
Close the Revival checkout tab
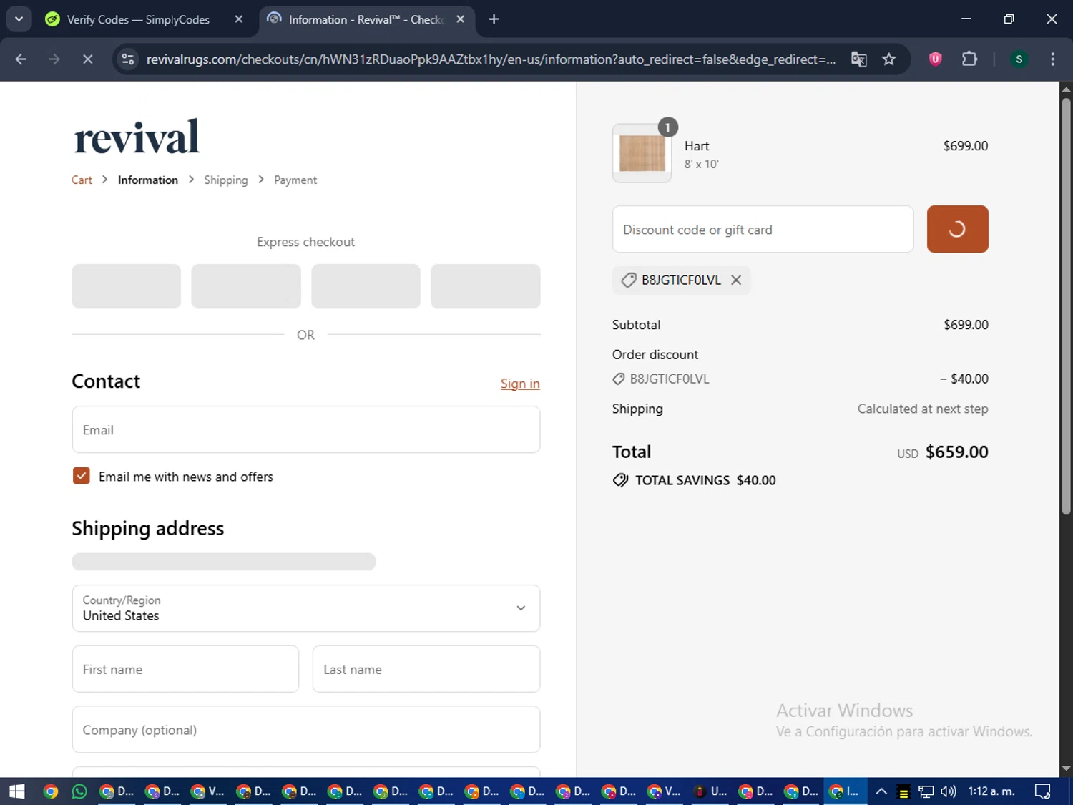pyautogui.click(x=461, y=19)
